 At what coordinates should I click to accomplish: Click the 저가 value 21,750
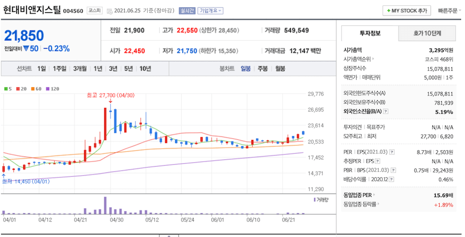tap(187, 51)
